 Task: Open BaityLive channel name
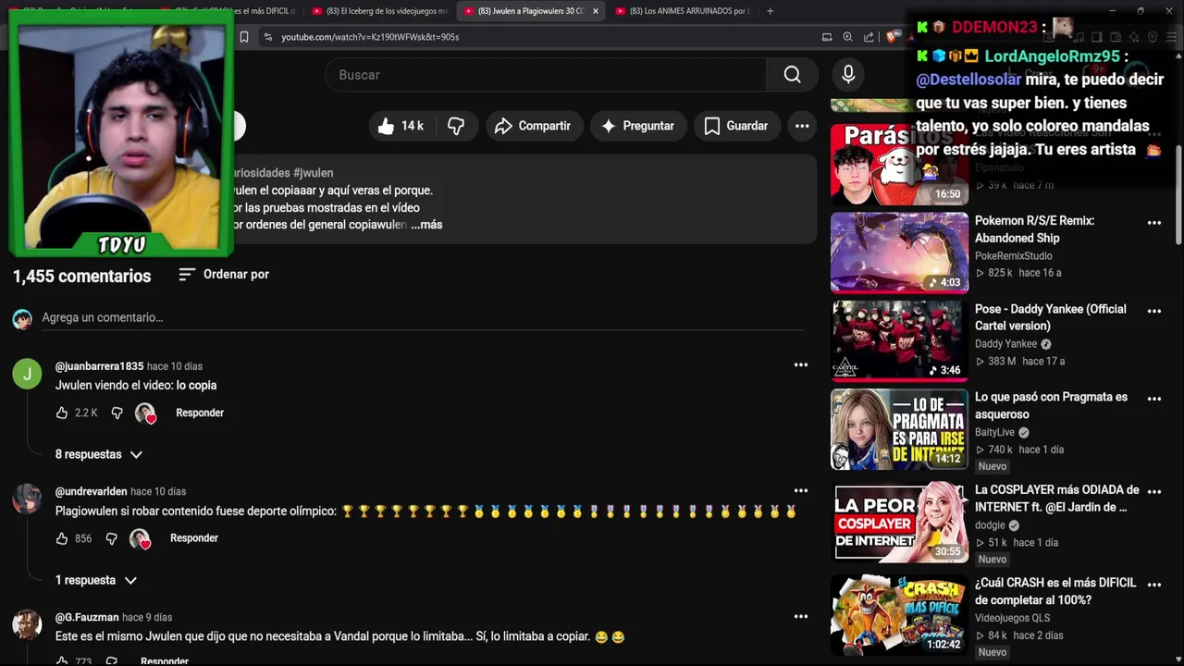(994, 433)
